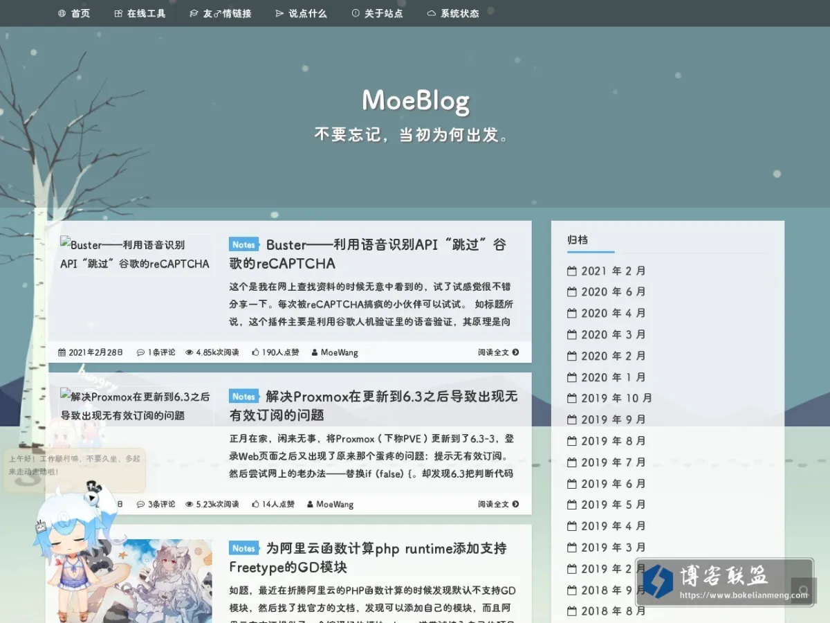Screen dimensions: 830x623
Task: Click the 190人点赞 like icon
Action: coord(255,352)
